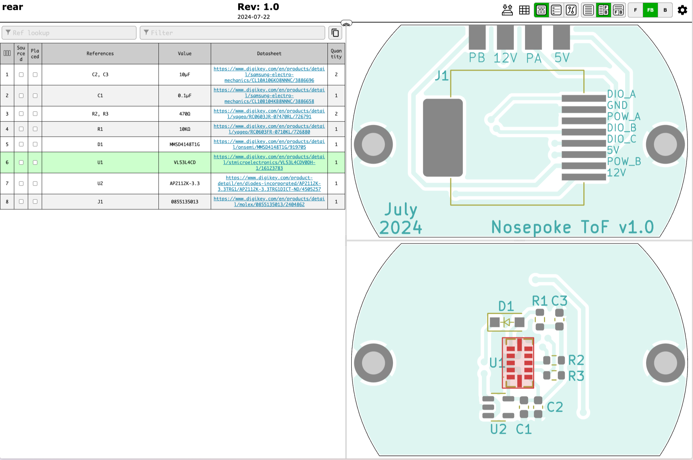
Task: Collapse the top header bar chevron
Action: 346,23
